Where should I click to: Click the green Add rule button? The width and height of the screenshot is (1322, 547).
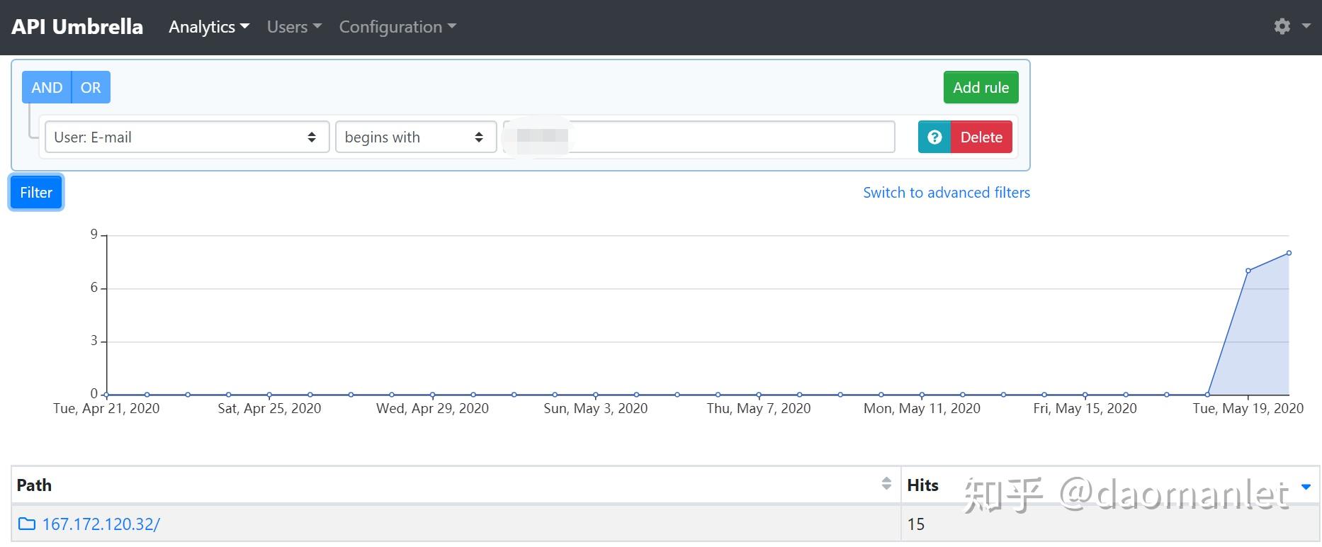click(x=981, y=88)
